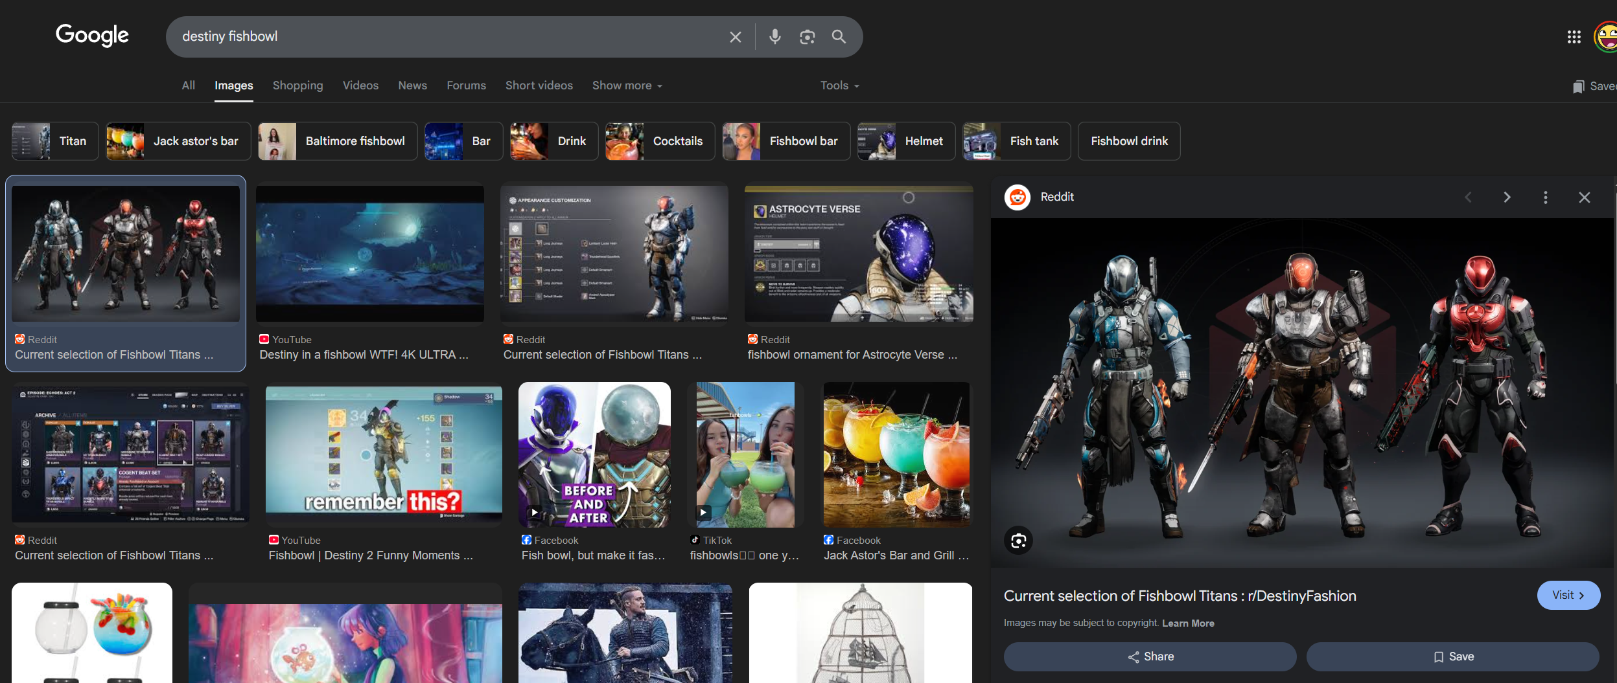Open three Titans Reddit thumbnail
This screenshot has width=1617, height=683.
click(x=126, y=254)
